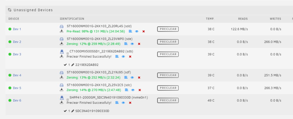293x119 pixels.
Task: Click the Zeroing: 14% @ 270 MB/s status
Action: coord(94,90)
